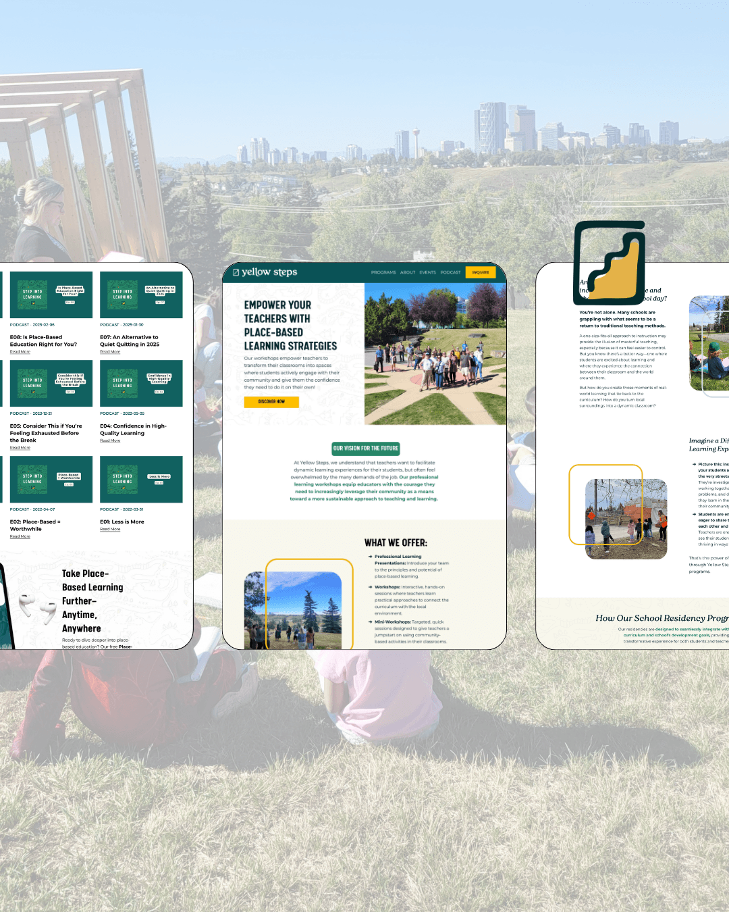Click the How Our School Residency Program heading
This screenshot has height=912, width=729.
pyautogui.click(x=661, y=618)
